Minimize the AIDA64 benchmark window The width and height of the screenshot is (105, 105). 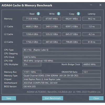(91, 5)
